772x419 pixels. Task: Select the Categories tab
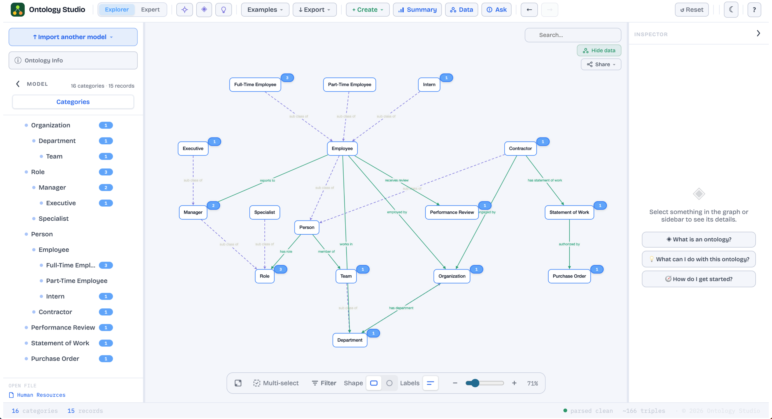click(73, 102)
